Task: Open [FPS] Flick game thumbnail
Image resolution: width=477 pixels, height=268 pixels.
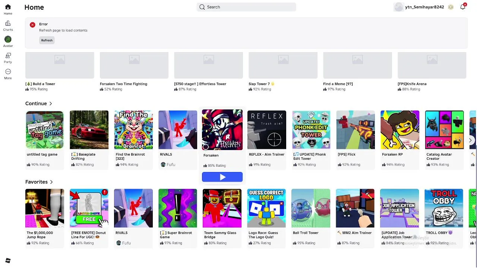Action: [x=356, y=130]
